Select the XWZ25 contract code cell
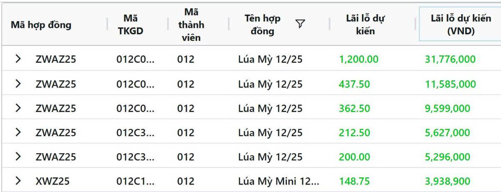The height and width of the screenshot is (192, 501). point(52,181)
